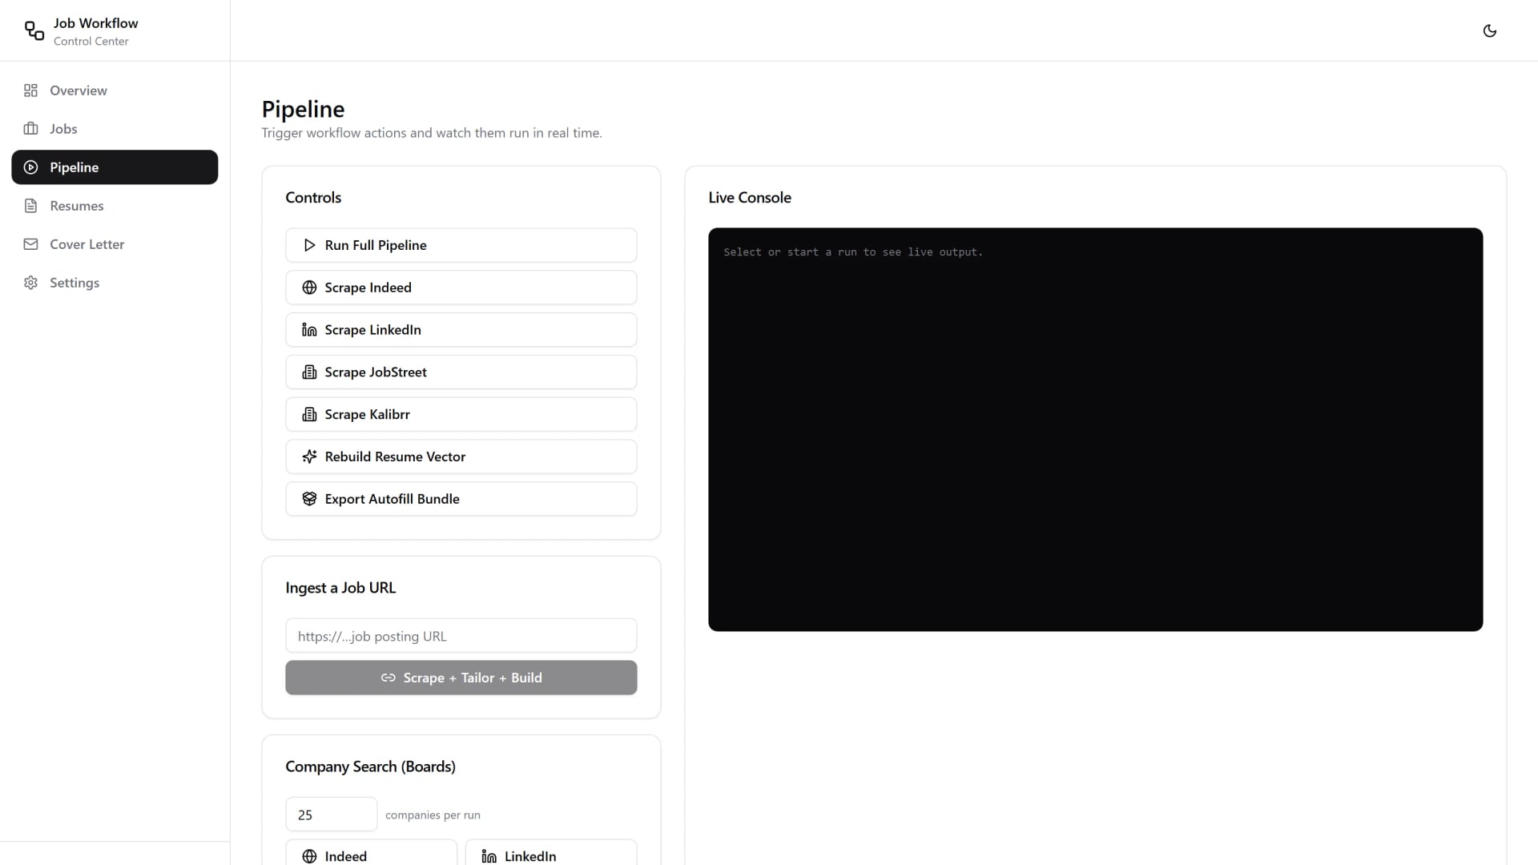Run Full Pipeline
The width and height of the screenshot is (1538, 865).
(x=461, y=245)
